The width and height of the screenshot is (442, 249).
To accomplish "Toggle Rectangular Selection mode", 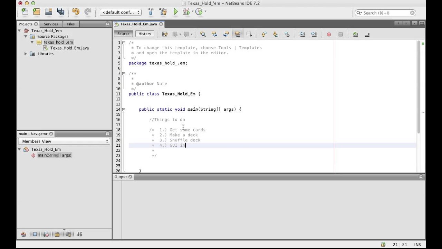I will pos(249,34).
